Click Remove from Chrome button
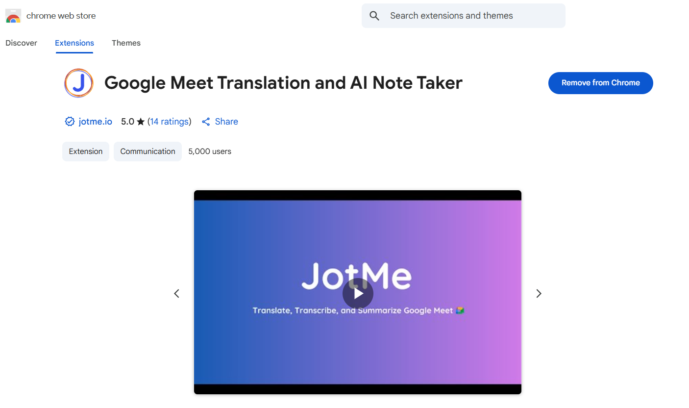The image size is (689, 408). [x=600, y=83]
